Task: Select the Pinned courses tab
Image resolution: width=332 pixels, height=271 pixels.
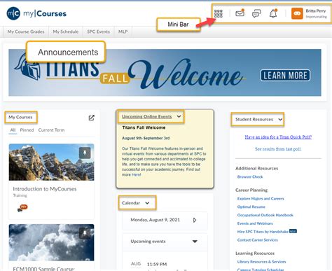Action: (27, 130)
